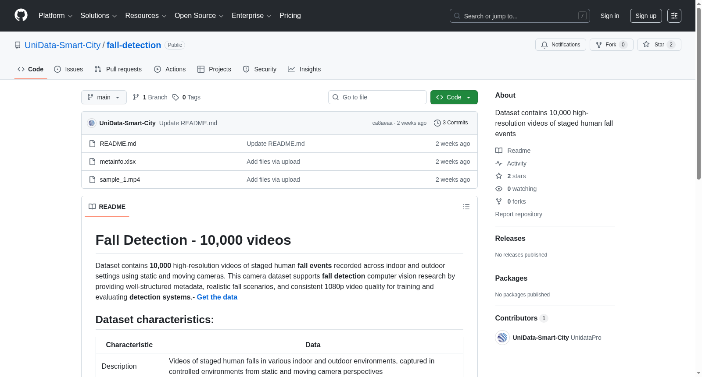The height and width of the screenshot is (377, 702).
Task: Open the command palette icon button
Action: click(x=674, y=16)
